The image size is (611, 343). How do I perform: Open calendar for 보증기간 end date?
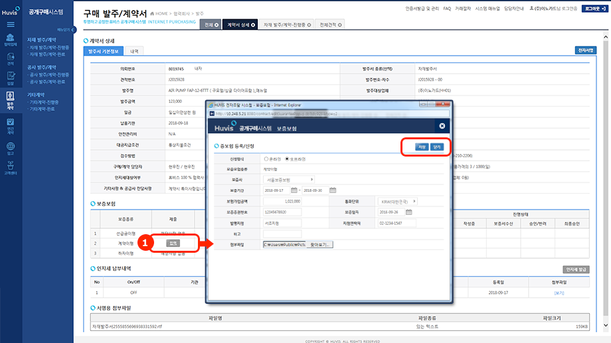(332, 190)
